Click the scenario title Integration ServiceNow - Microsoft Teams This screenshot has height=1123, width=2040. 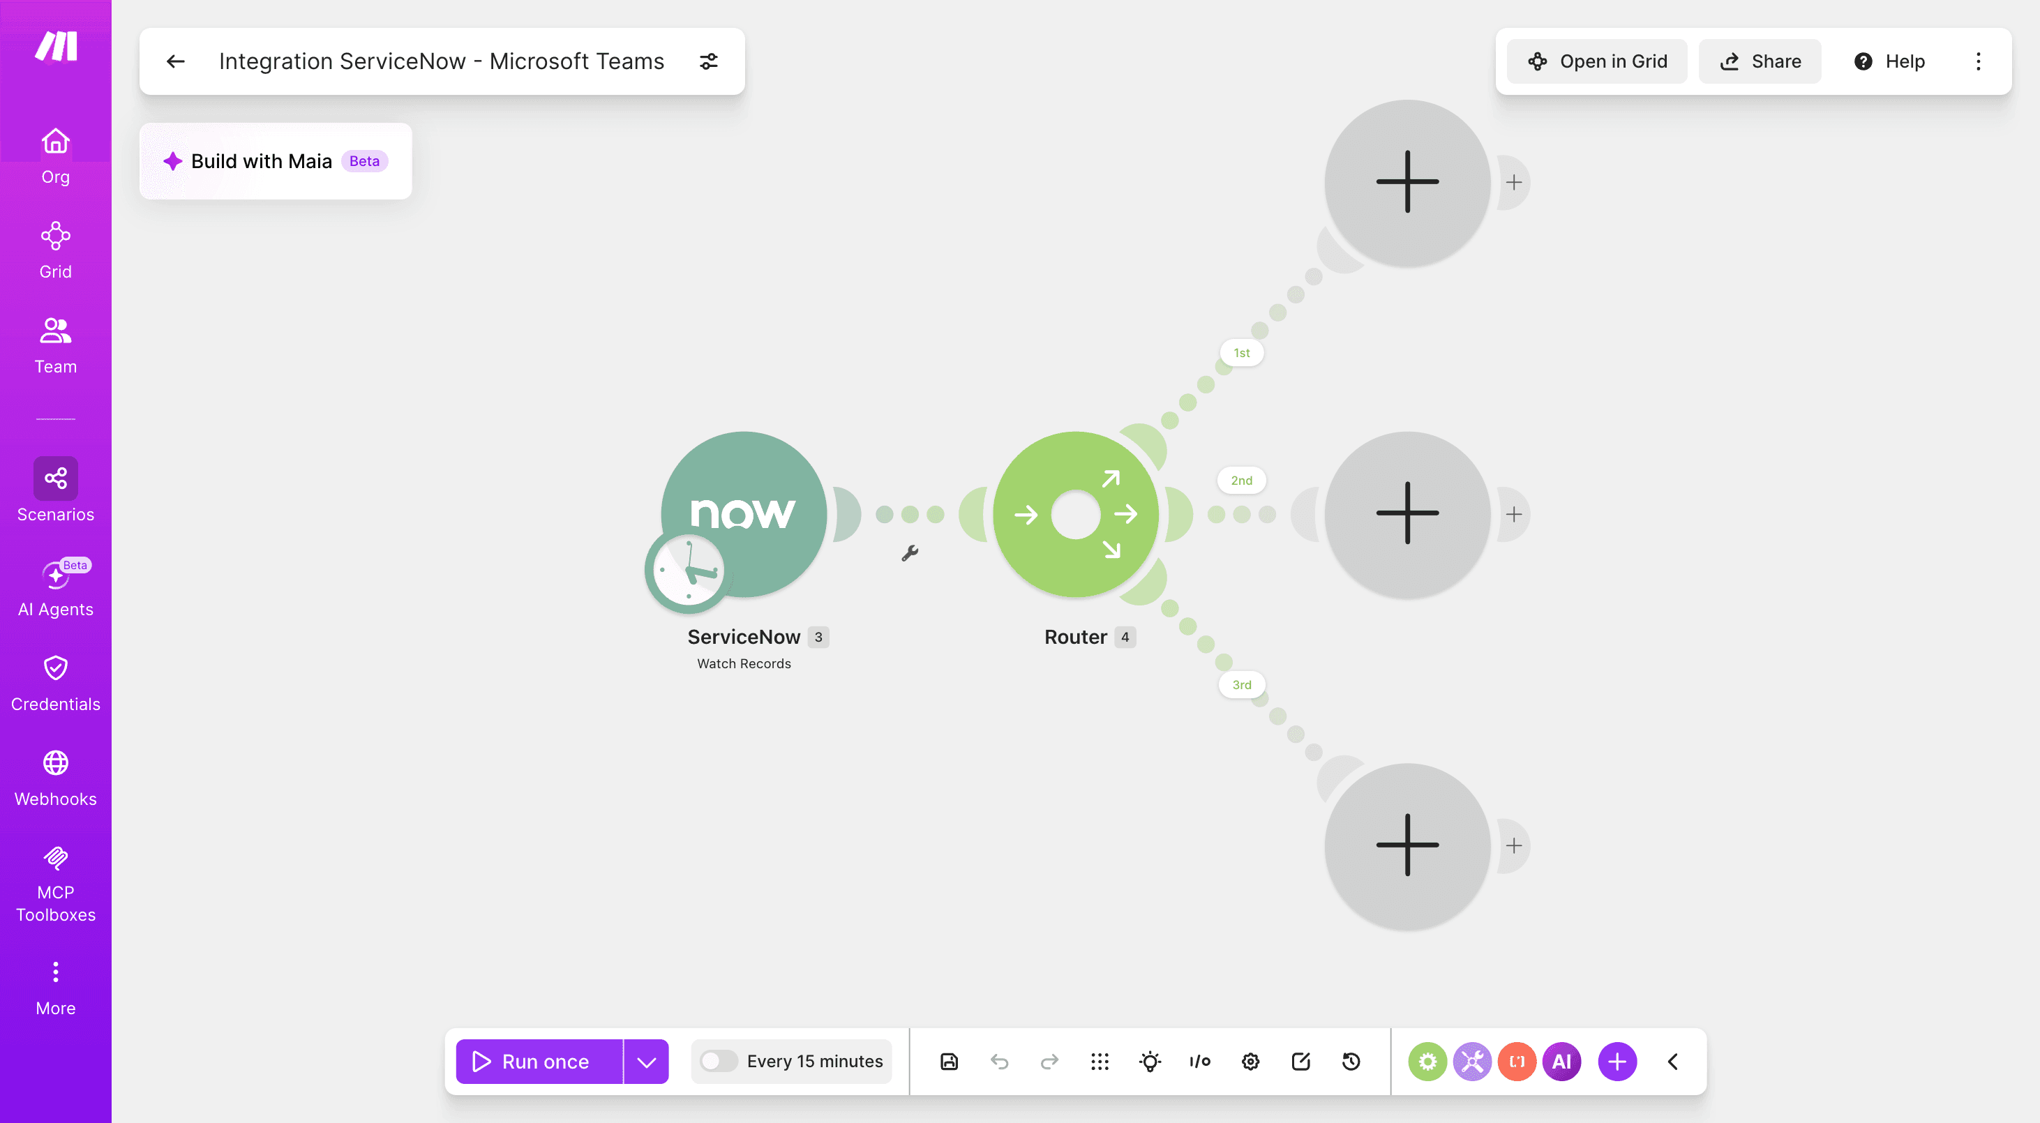pyautogui.click(x=441, y=61)
